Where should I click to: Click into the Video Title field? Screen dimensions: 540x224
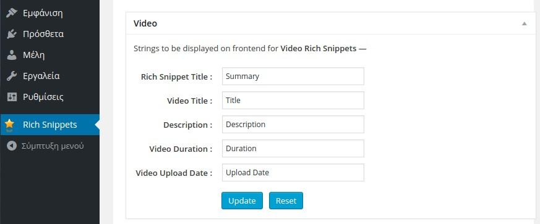pos(293,101)
